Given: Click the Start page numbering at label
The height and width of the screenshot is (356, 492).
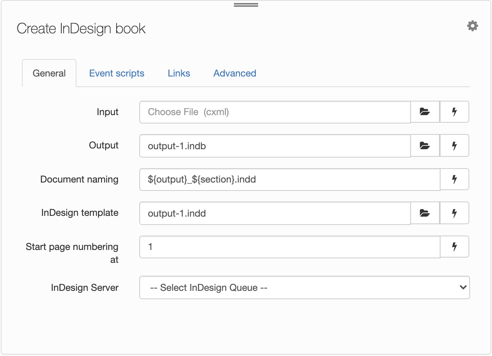Looking at the screenshot, I should 72,253.
